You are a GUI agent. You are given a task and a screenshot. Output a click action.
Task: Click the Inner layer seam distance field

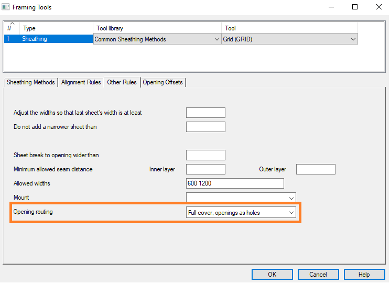(x=205, y=169)
